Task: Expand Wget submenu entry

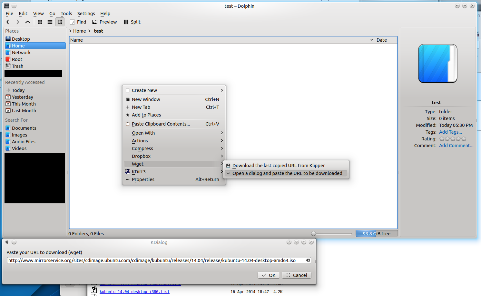Action: (174, 164)
